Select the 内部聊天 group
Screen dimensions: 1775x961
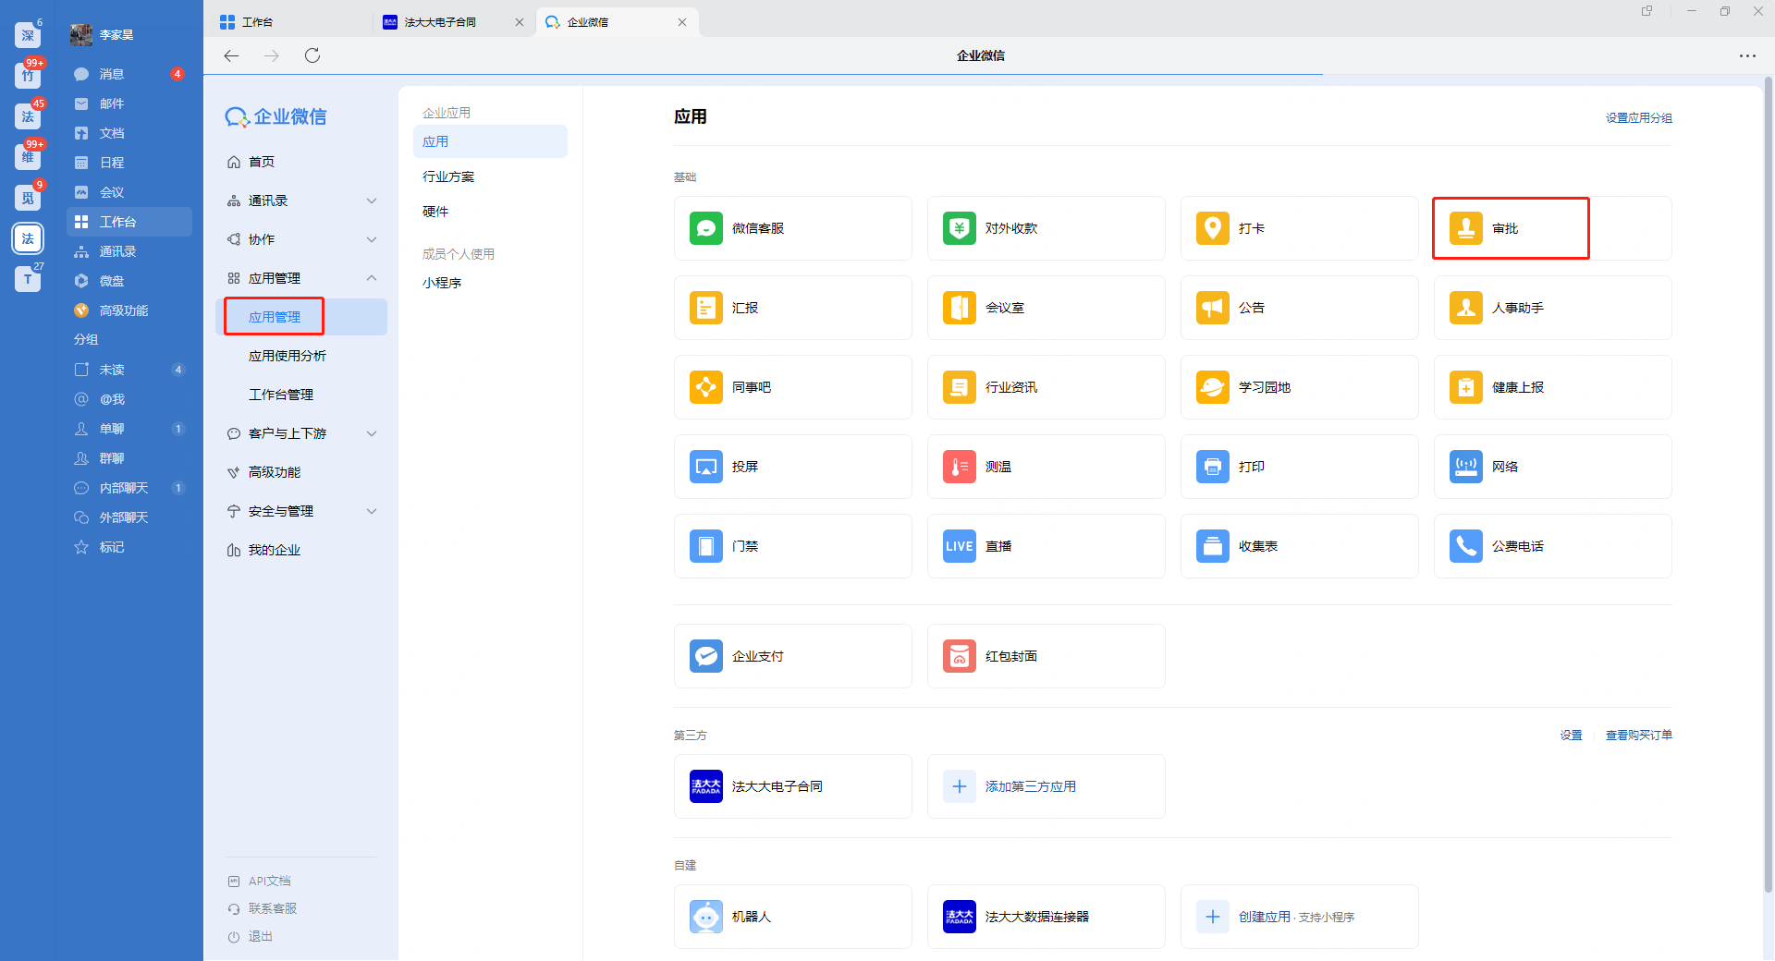129,488
